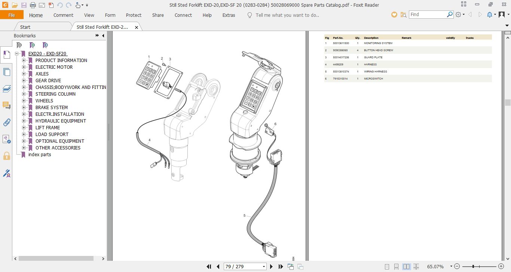Expand the PRODUCT INFORMATION bookmark
Screen dimensions: 511x272
24,61
